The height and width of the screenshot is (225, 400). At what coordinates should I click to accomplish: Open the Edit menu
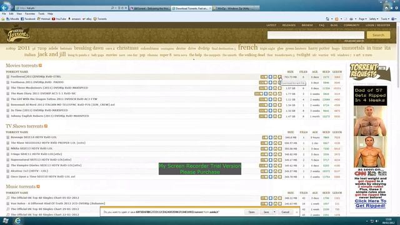(x=11, y=14)
